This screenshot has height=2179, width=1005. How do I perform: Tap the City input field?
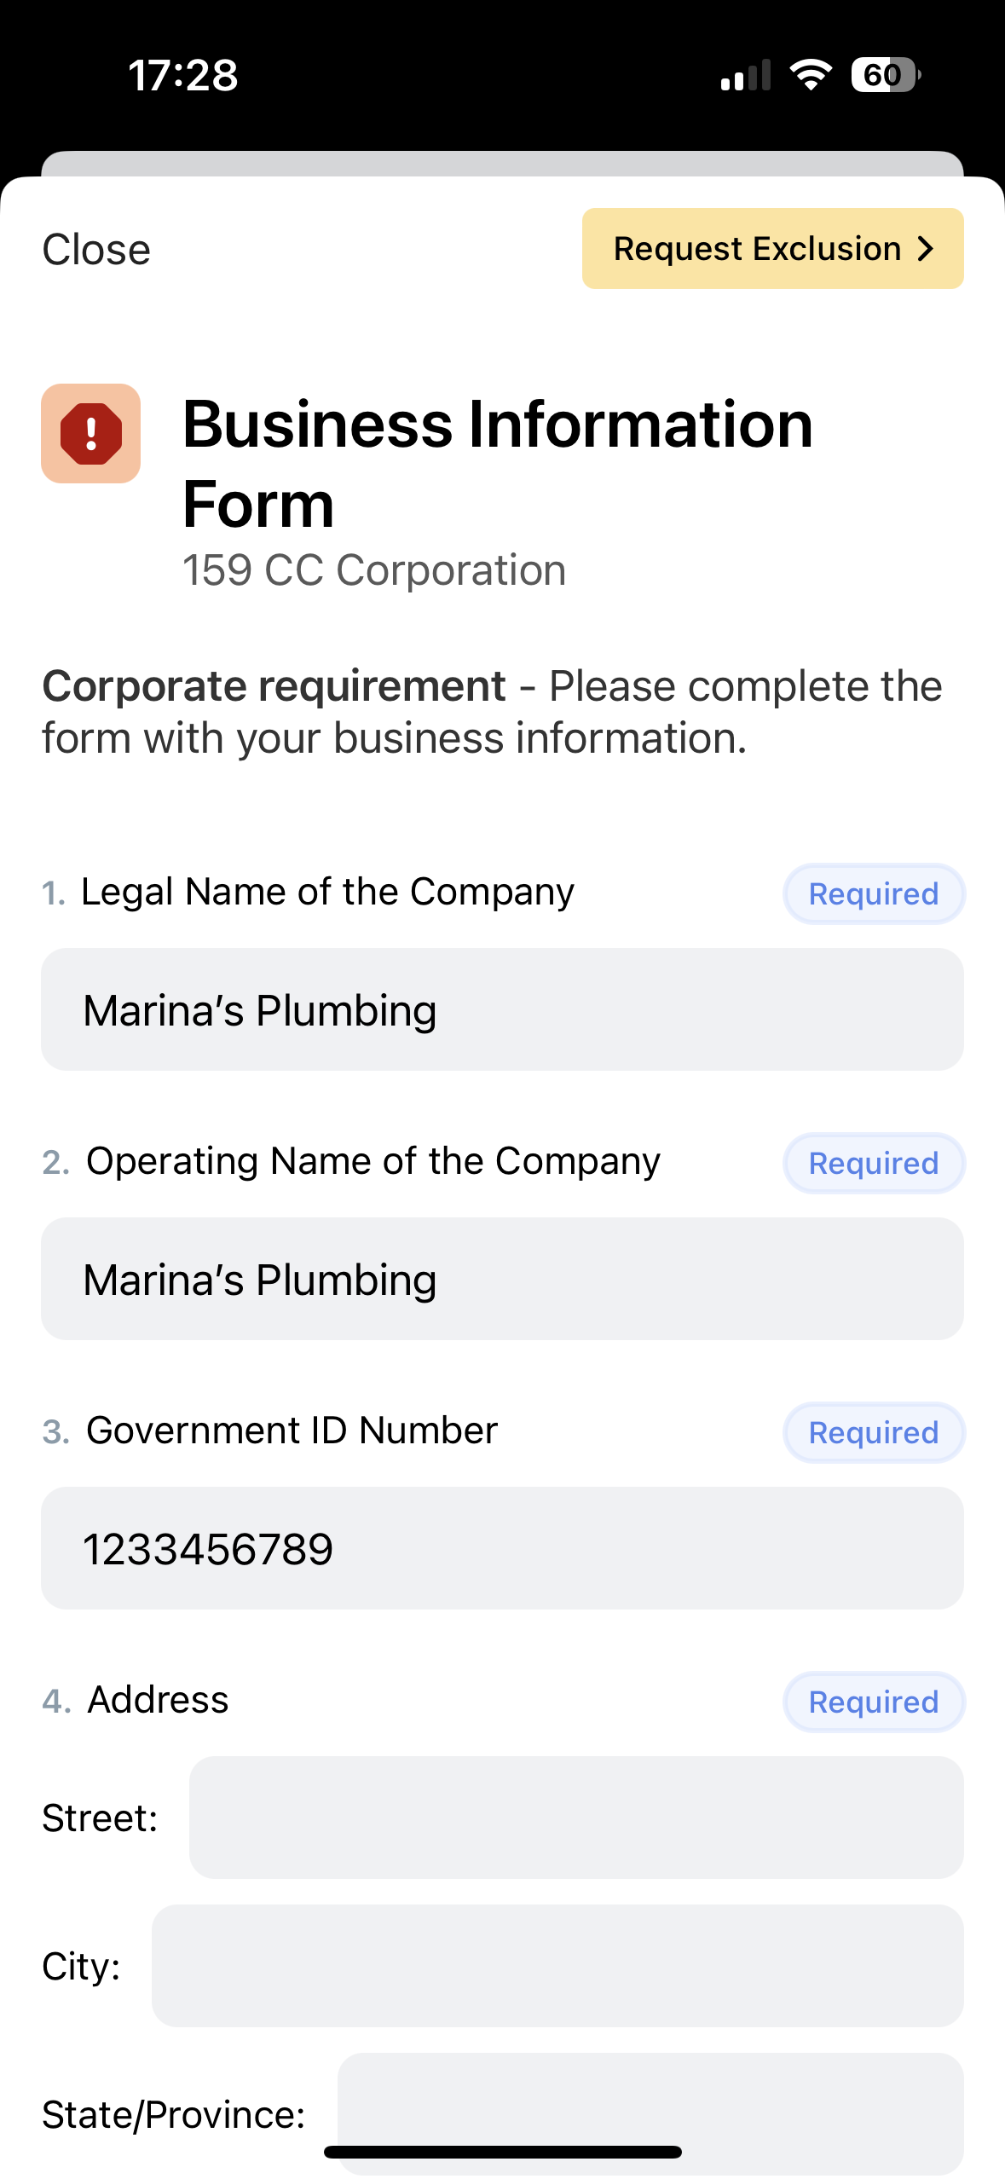(557, 1966)
